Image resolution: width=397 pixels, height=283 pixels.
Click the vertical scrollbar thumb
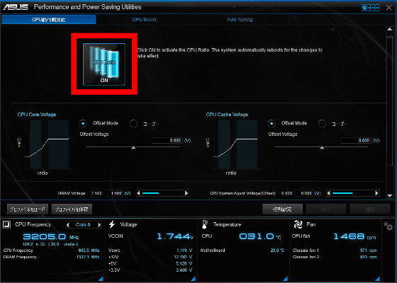390,100
